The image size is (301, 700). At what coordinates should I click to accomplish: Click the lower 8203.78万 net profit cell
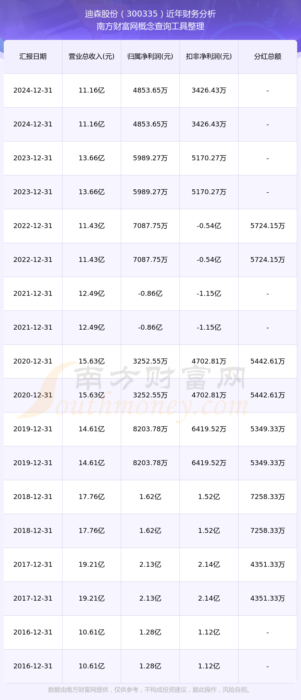(150, 463)
